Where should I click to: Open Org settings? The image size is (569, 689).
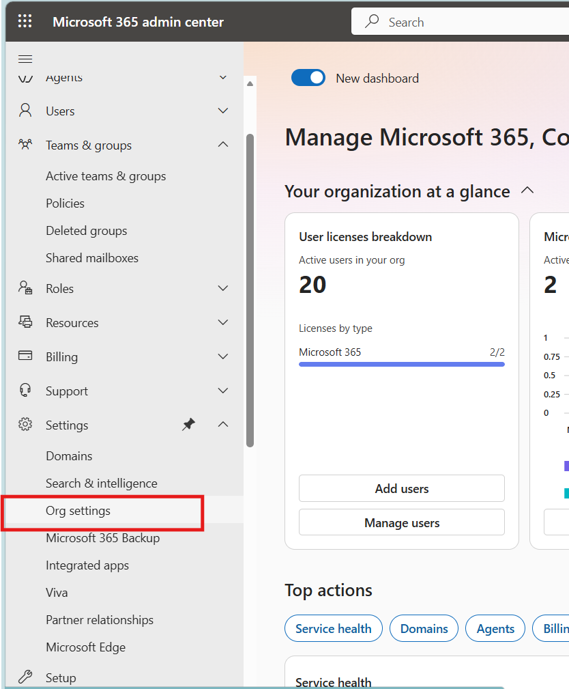[x=78, y=511]
